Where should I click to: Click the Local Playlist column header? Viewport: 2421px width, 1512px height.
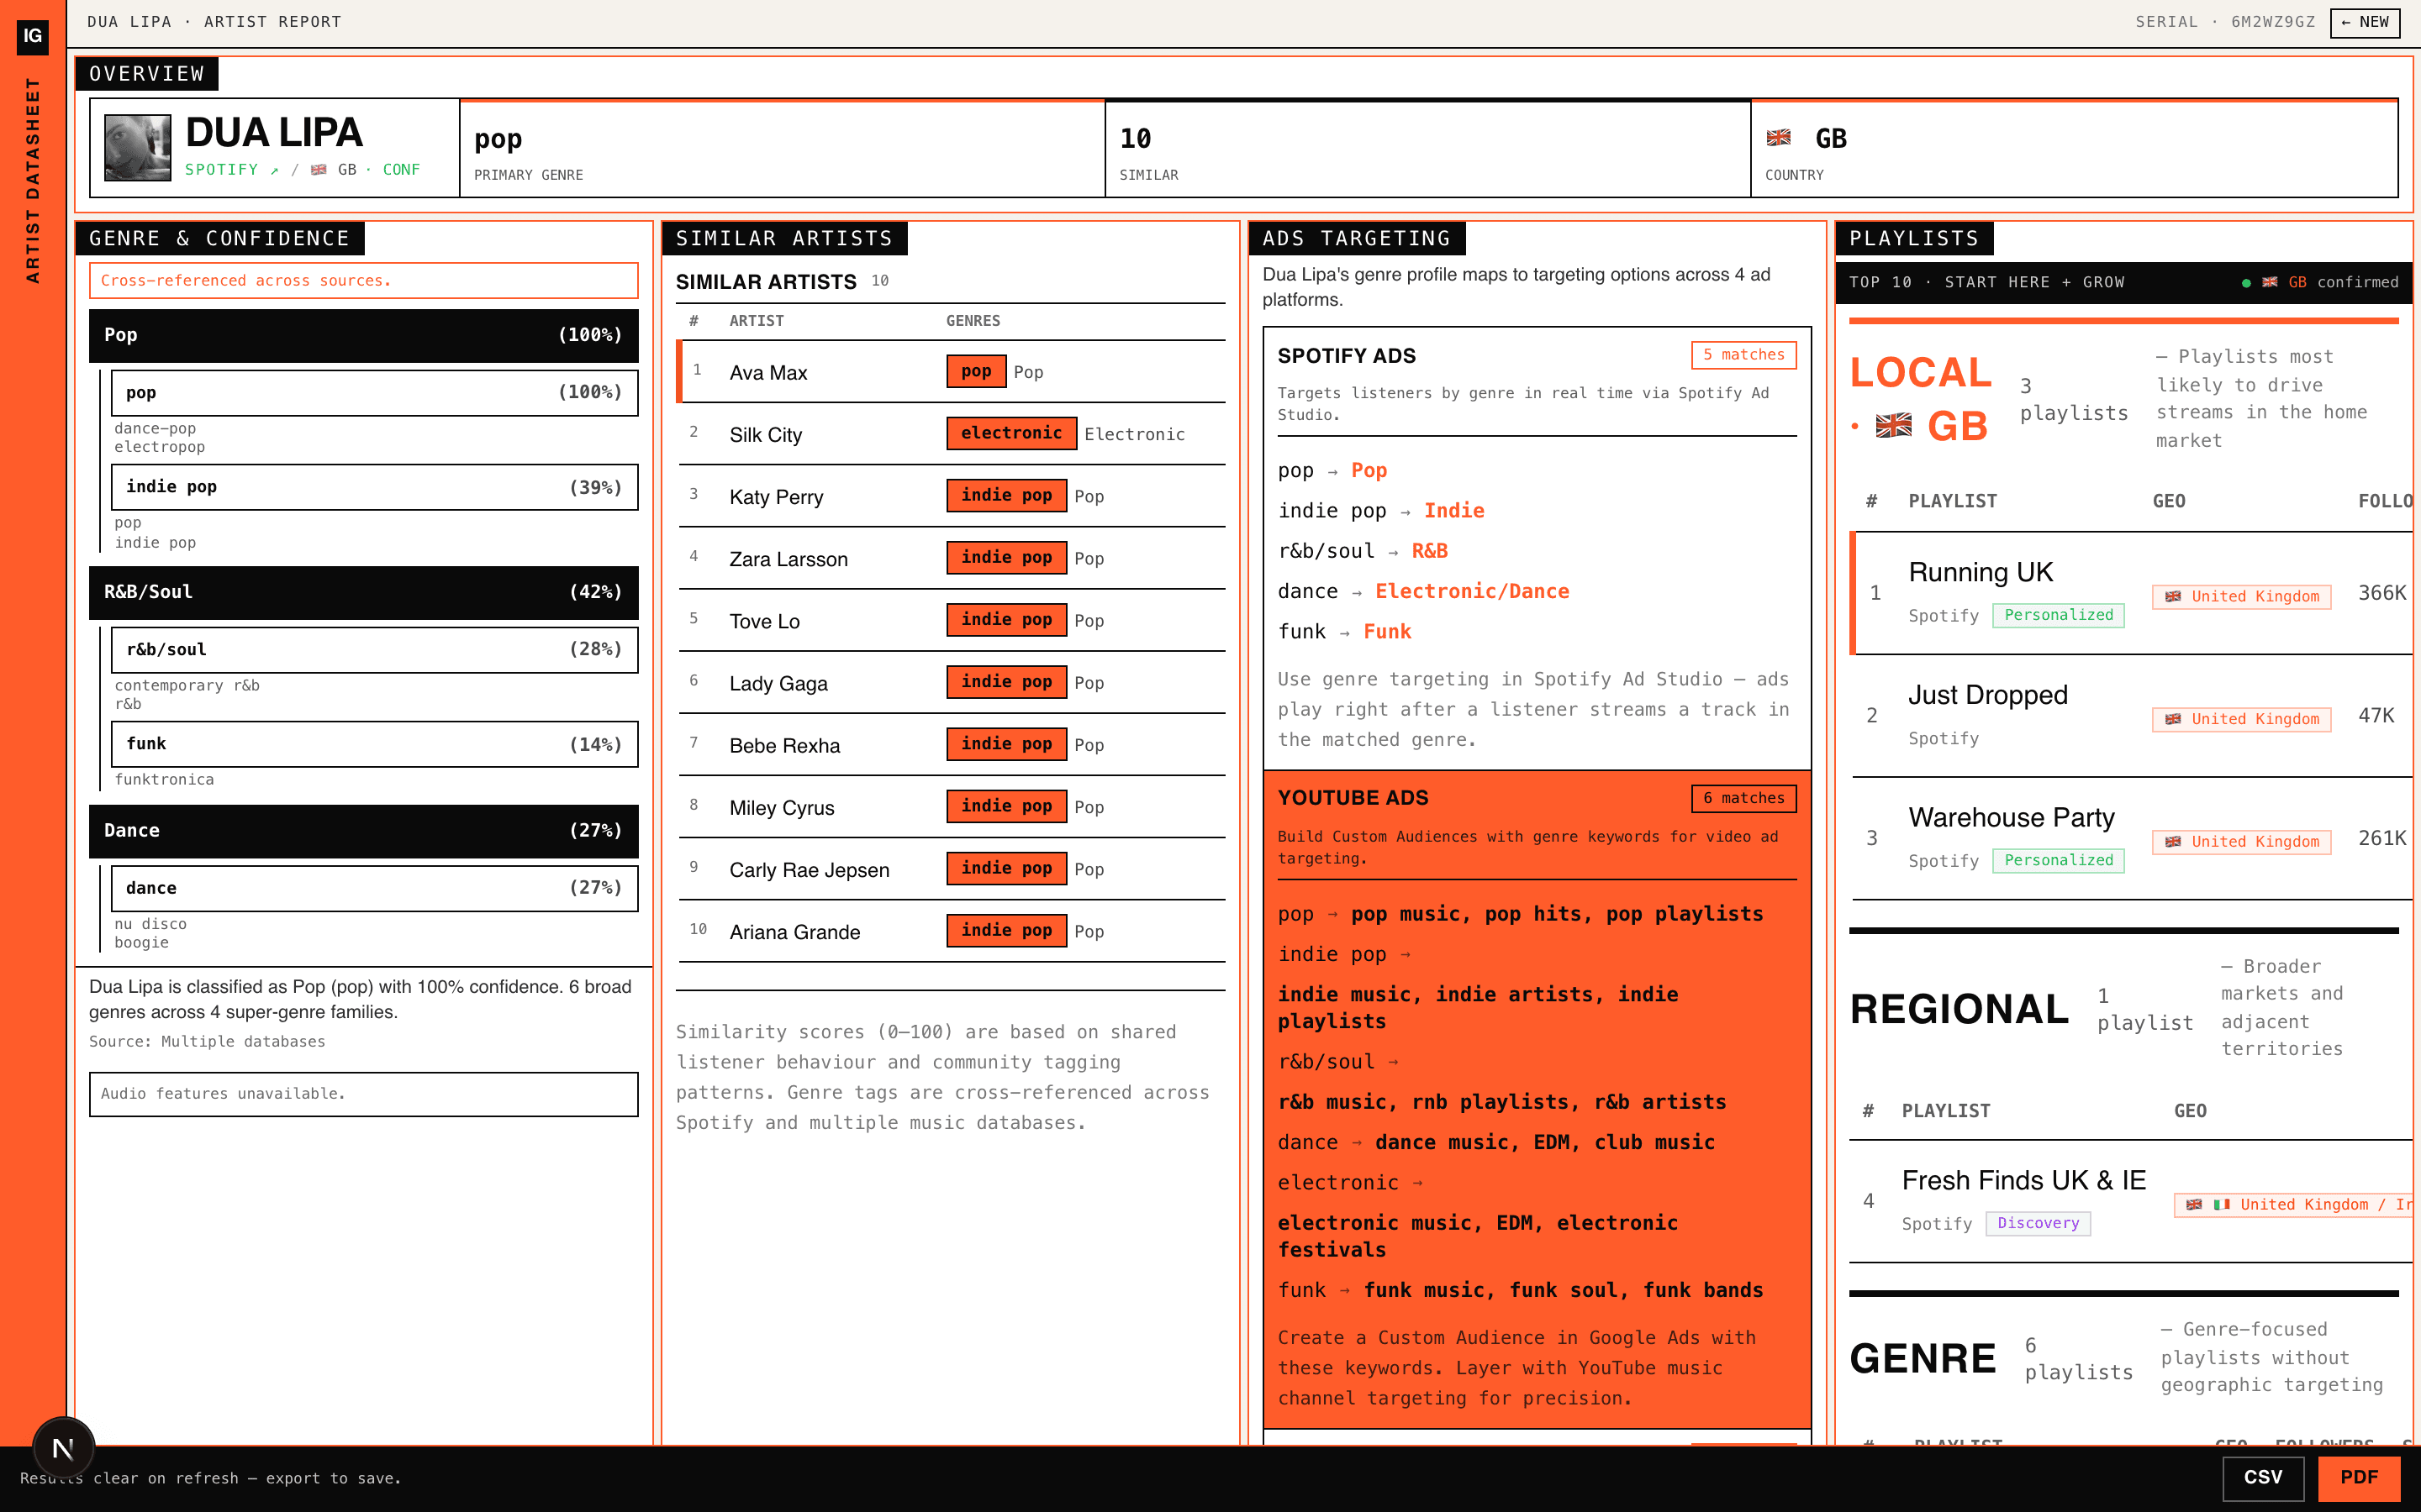(1952, 501)
